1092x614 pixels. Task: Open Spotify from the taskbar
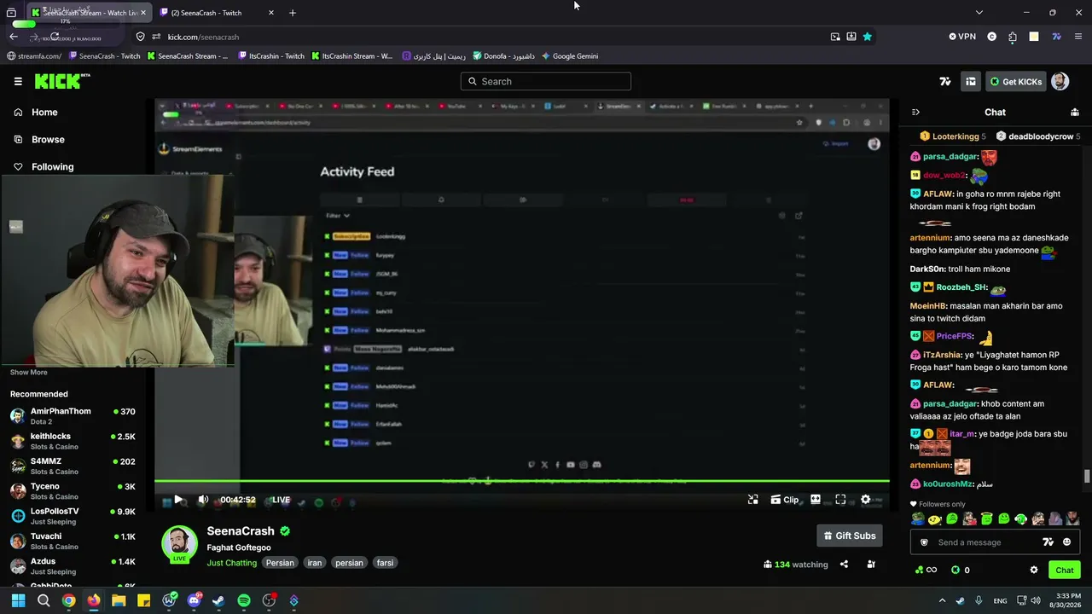[244, 600]
